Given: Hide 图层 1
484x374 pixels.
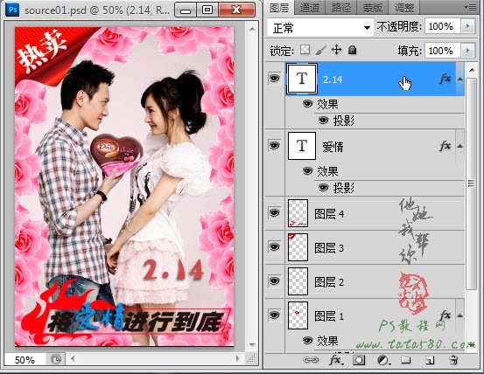Looking at the screenshot, I should pos(274,315).
